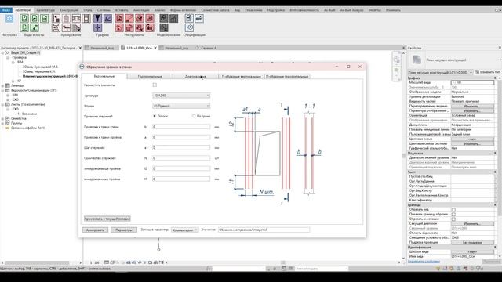Toggle the Разместить элементы checkbox

(155, 85)
